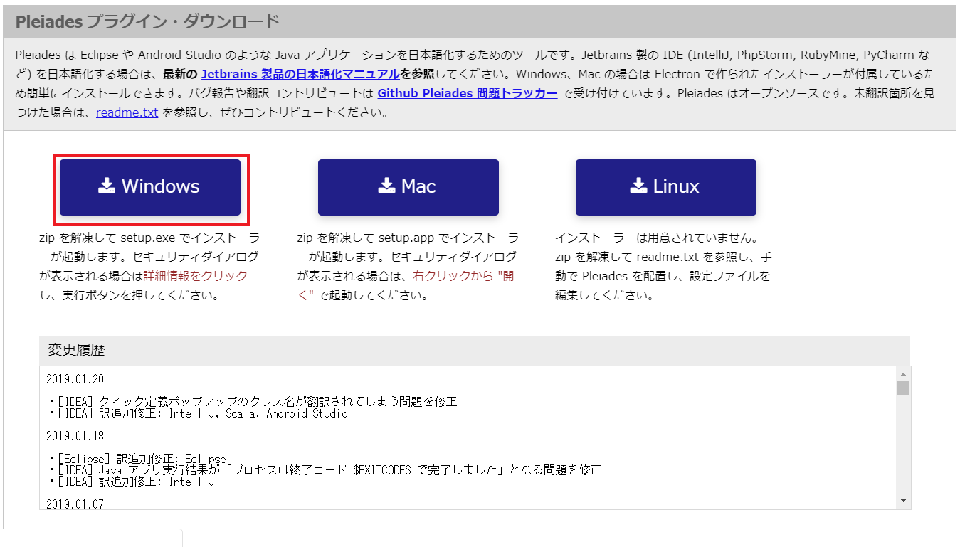The image size is (960, 547).
Task: Open the readme.txt link
Action: click(127, 112)
